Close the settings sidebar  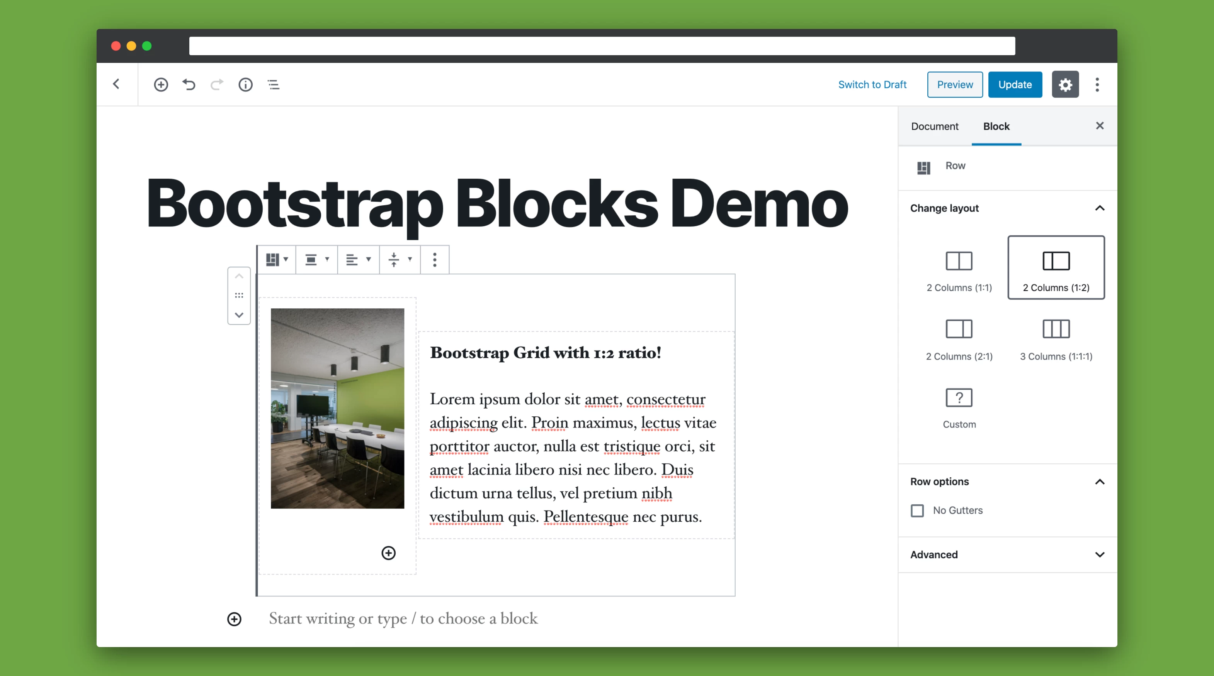(1100, 126)
